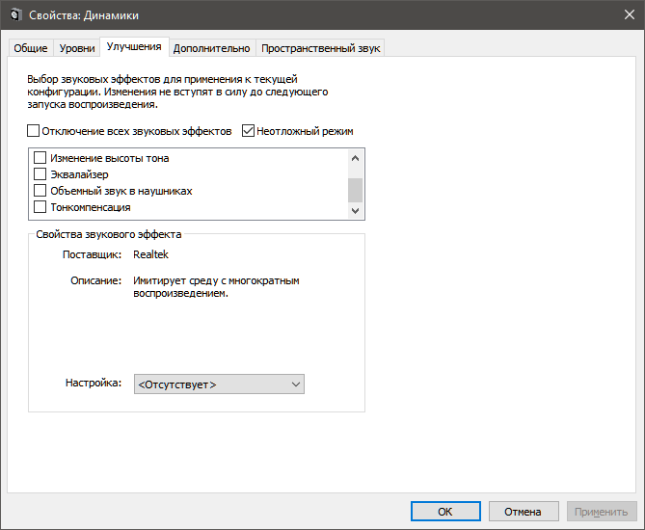Select the Тонкомпенсация list row text
The width and height of the screenshot is (645, 530).
(x=91, y=207)
